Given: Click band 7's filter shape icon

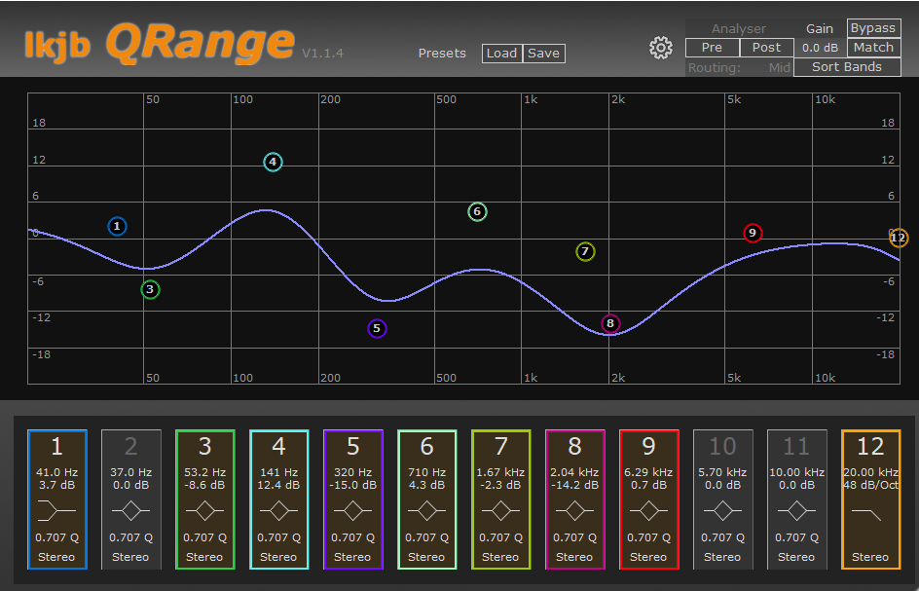Looking at the screenshot, I should click(500, 510).
